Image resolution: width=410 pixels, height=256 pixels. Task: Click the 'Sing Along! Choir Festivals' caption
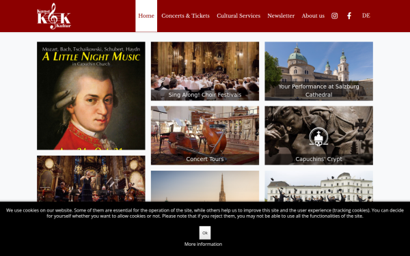tap(205, 95)
